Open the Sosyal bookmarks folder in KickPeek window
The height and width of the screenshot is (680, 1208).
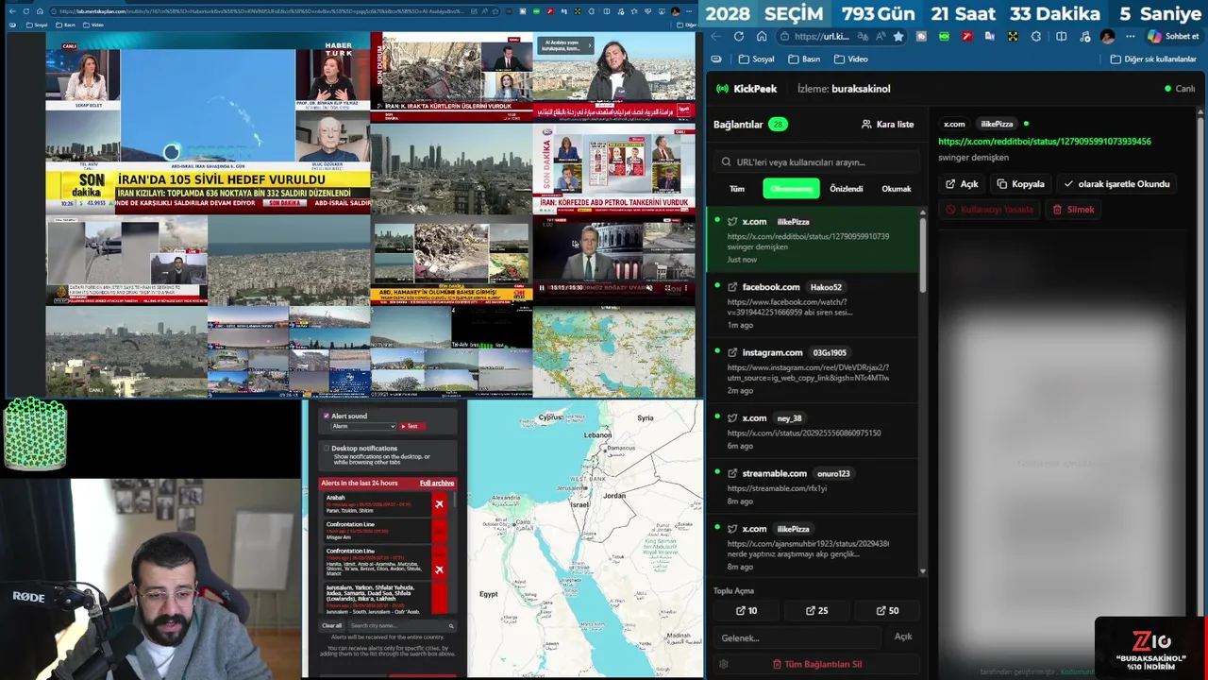(x=757, y=59)
